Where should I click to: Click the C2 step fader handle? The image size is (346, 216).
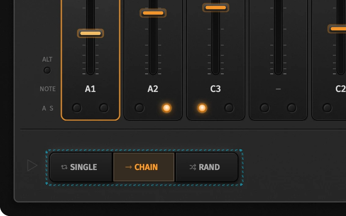[337, 29]
